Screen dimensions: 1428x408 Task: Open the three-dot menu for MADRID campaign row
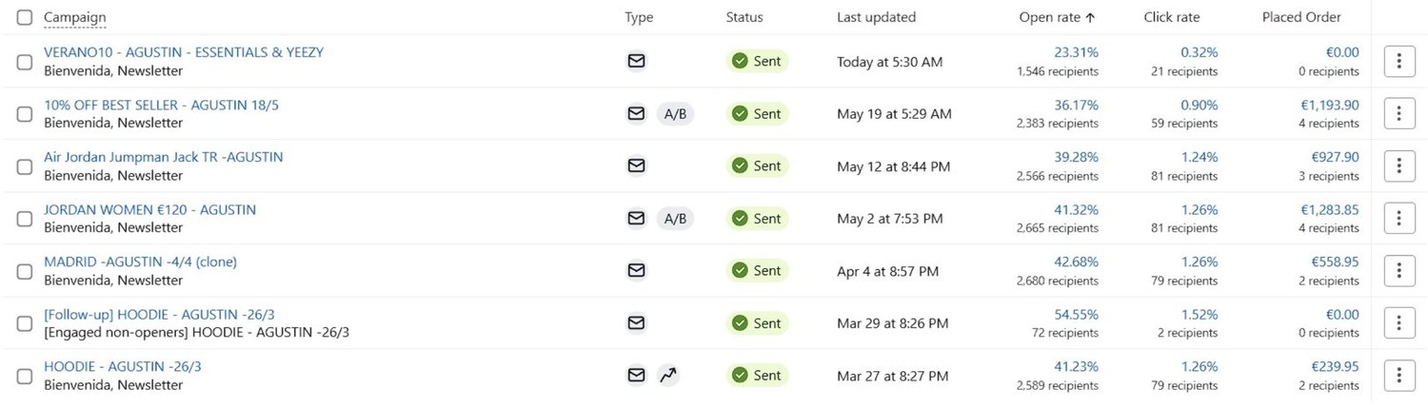pyautogui.click(x=1398, y=271)
